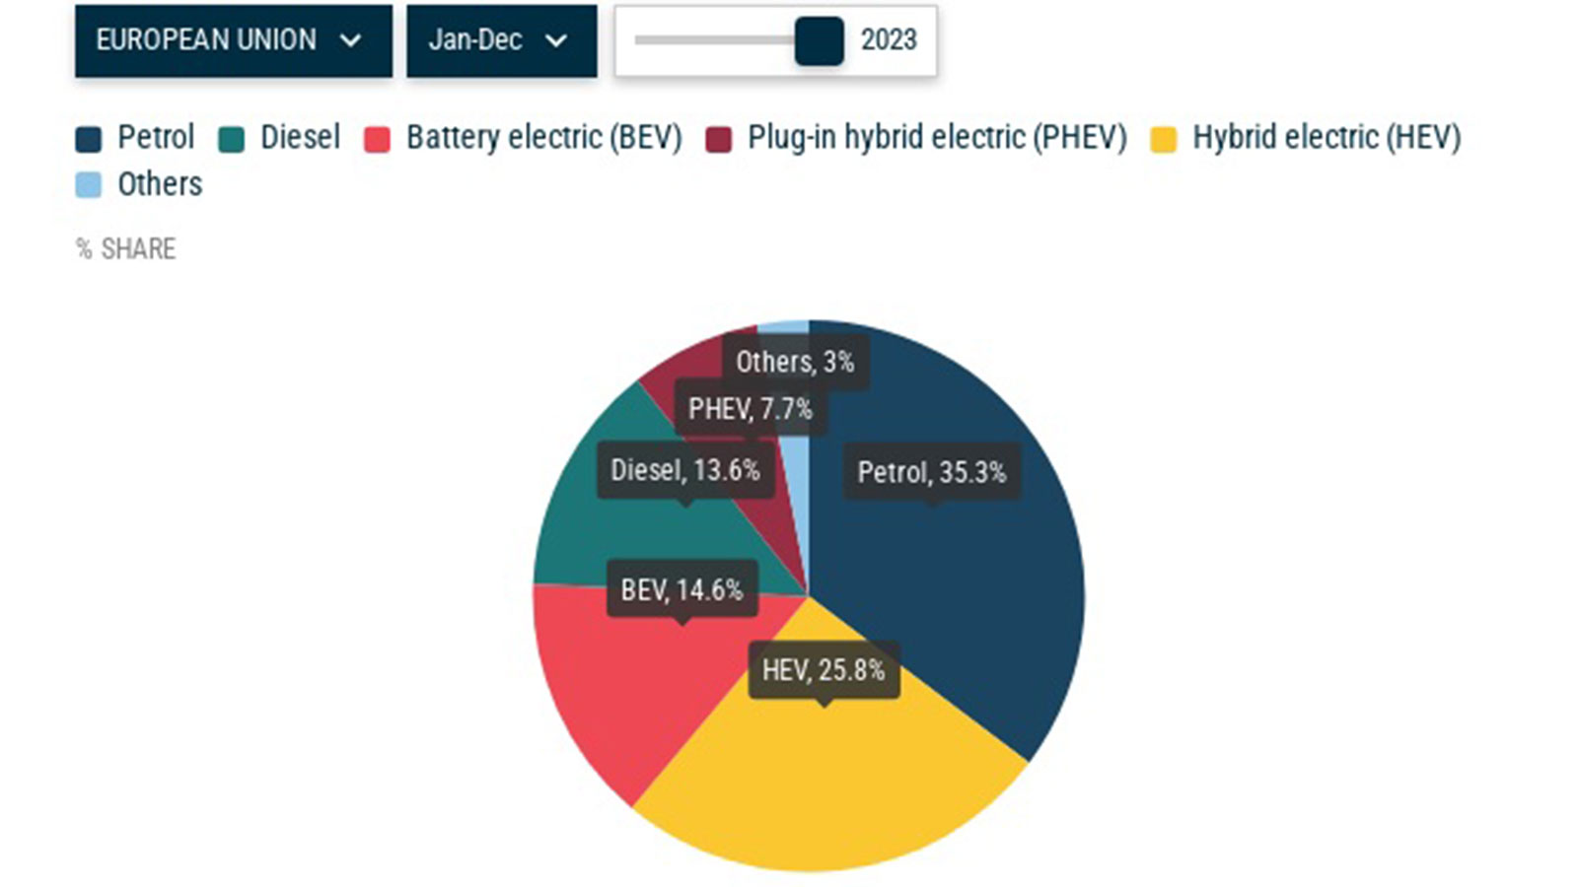This screenshot has width=1578, height=887.
Task: Expand the year selector control
Action: coord(818,41)
